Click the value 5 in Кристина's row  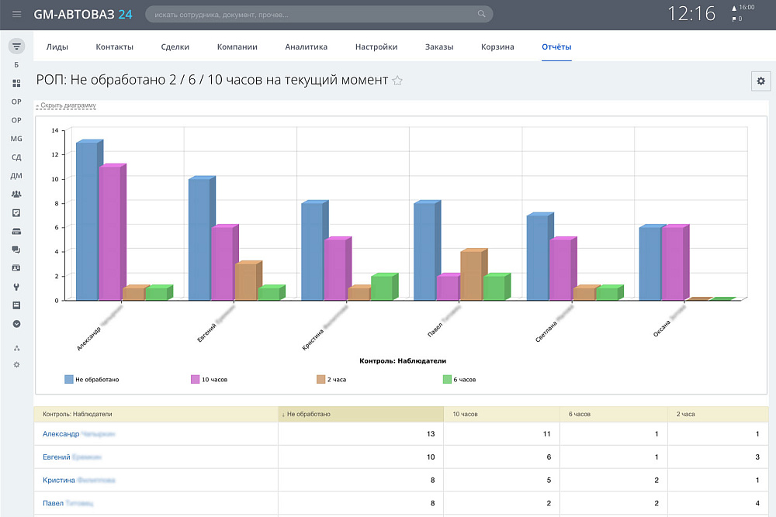[x=549, y=480]
